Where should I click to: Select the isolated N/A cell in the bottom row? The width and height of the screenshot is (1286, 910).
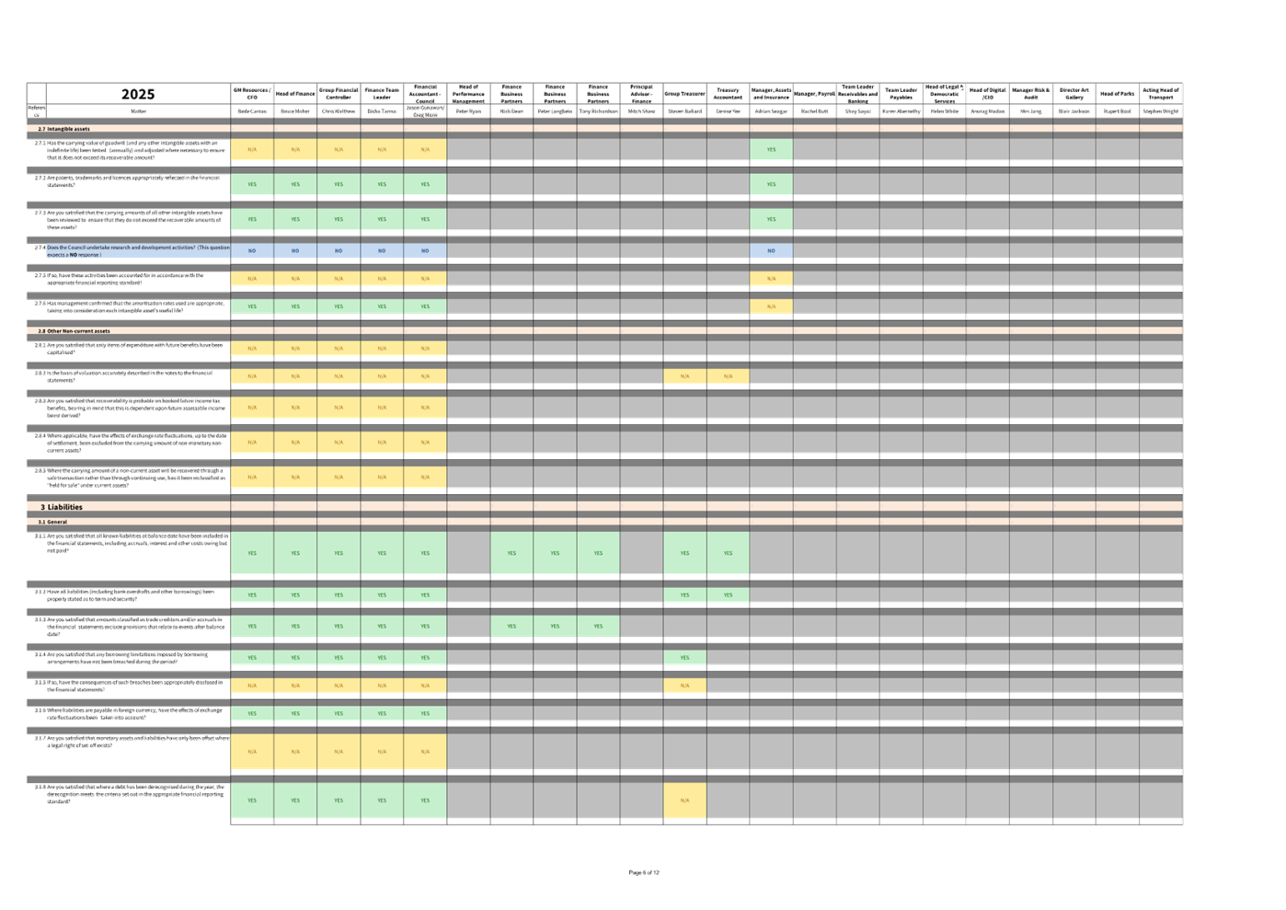click(684, 801)
